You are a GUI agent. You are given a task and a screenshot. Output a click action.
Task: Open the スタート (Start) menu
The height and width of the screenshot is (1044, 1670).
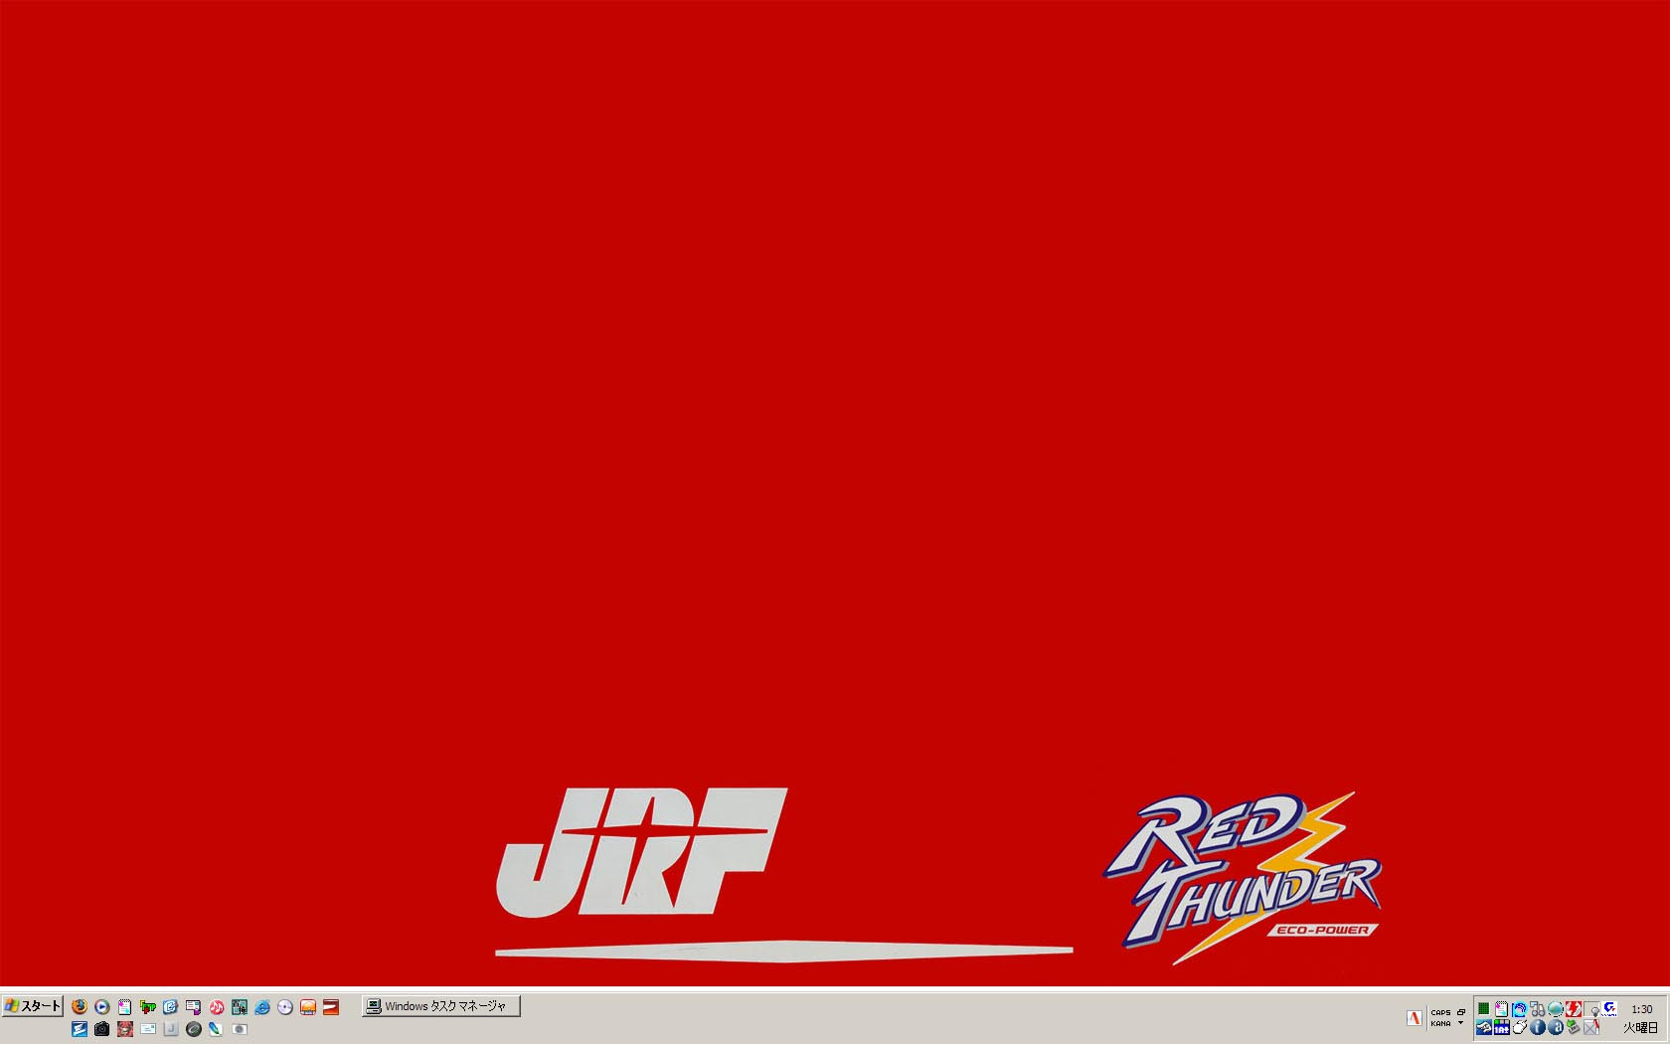pyautogui.click(x=33, y=1006)
